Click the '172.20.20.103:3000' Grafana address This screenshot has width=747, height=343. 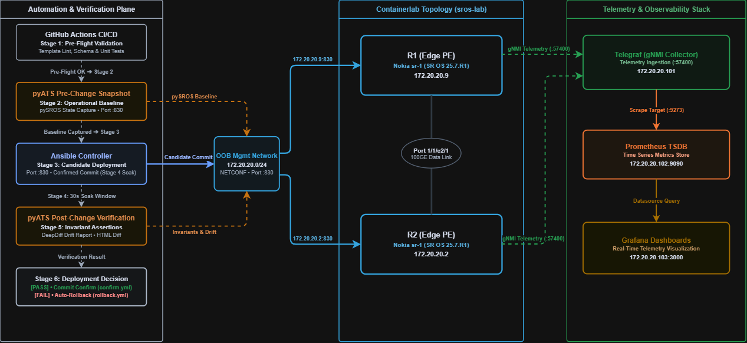[656, 257]
